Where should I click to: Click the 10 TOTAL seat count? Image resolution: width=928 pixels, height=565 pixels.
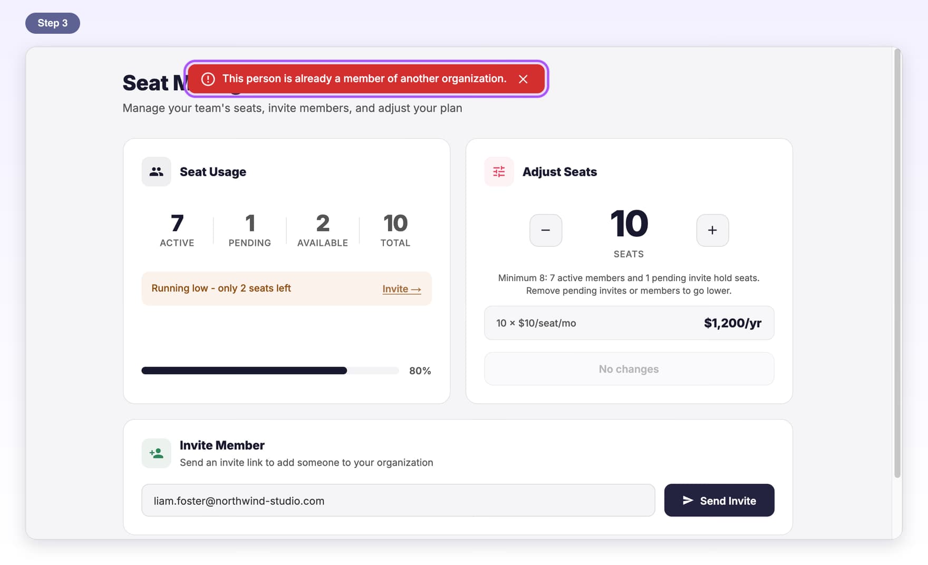(395, 230)
